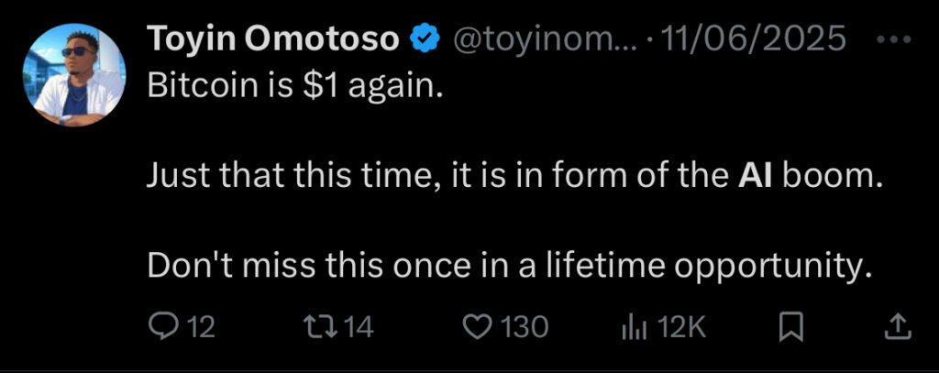Open Toyin Omotoso's profile picture
The width and height of the screenshot is (939, 373).
pyautogui.click(x=80, y=75)
